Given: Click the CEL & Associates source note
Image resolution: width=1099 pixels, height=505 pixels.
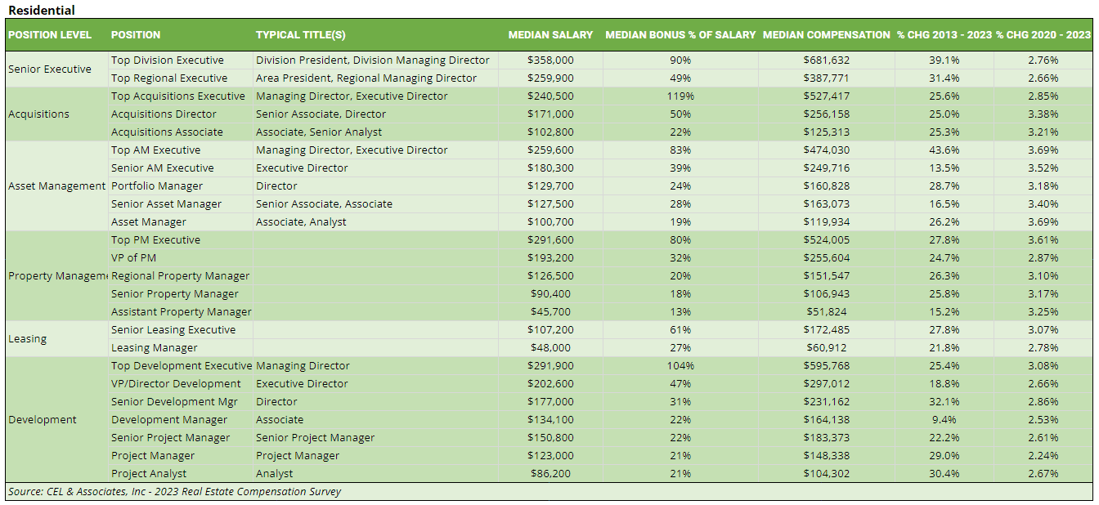Looking at the screenshot, I should point(174,492).
